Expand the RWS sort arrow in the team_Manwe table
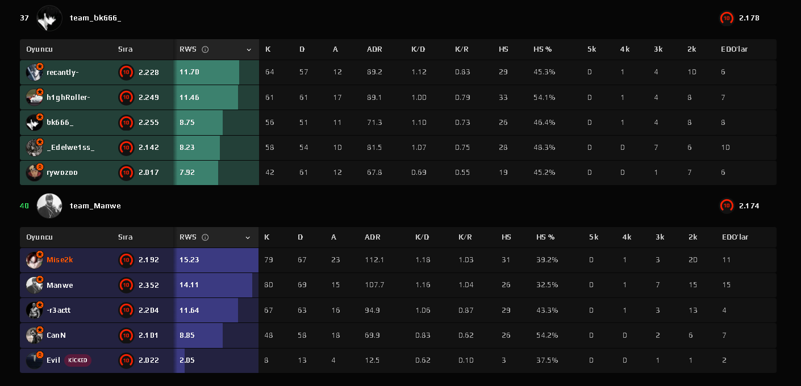801x386 pixels. tap(249, 238)
